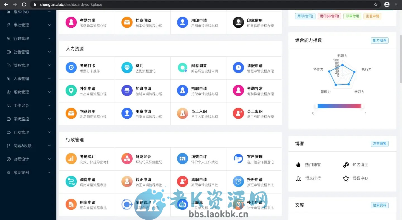Click the 知名博主 feed icon
The height and width of the screenshot is (220, 402).
click(x=346, y=165)
